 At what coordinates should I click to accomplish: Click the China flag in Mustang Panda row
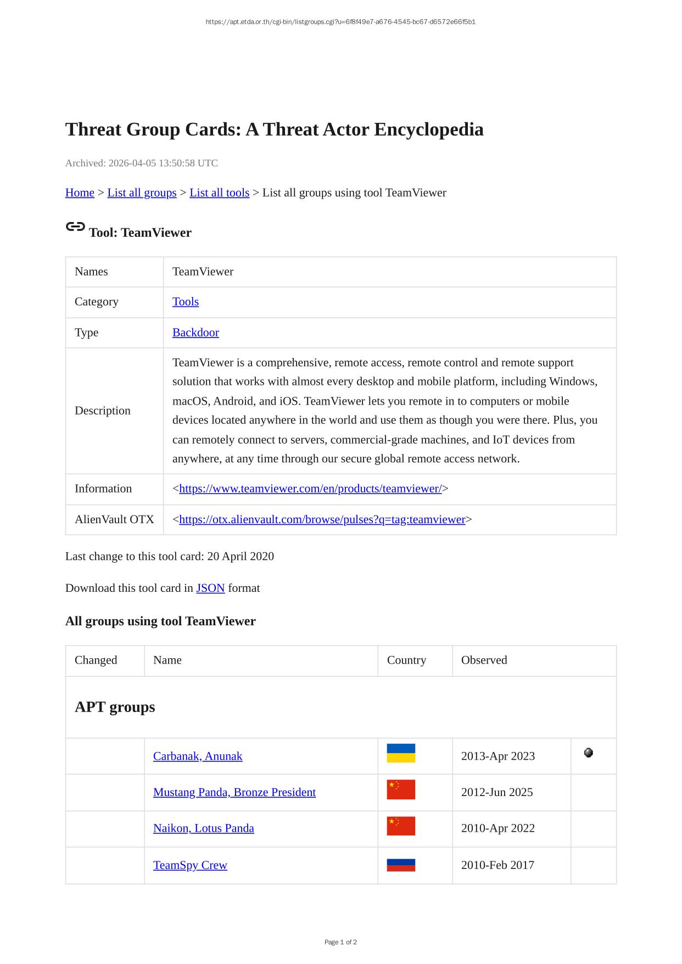click(400, 789)
